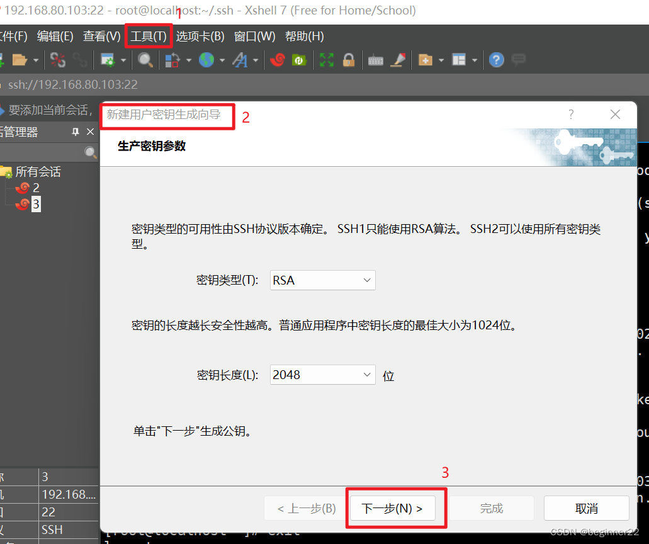Click the new folder plus icon
The height and width of the screenshot is (544, 649).
tap(425, 60)
